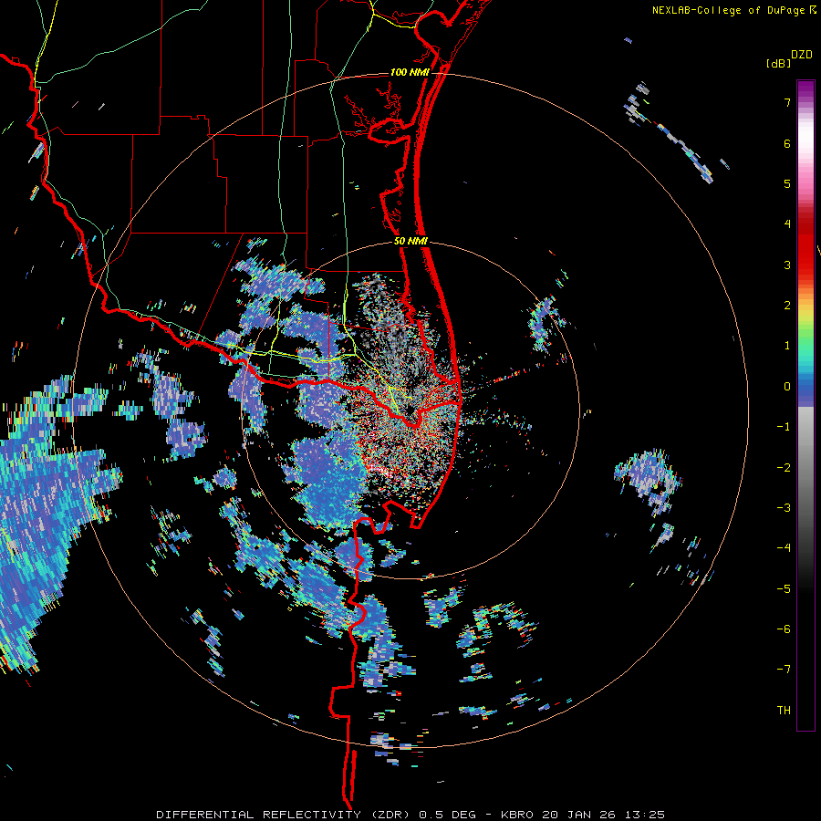Select the -6 dB scale value

click(784, 629)
